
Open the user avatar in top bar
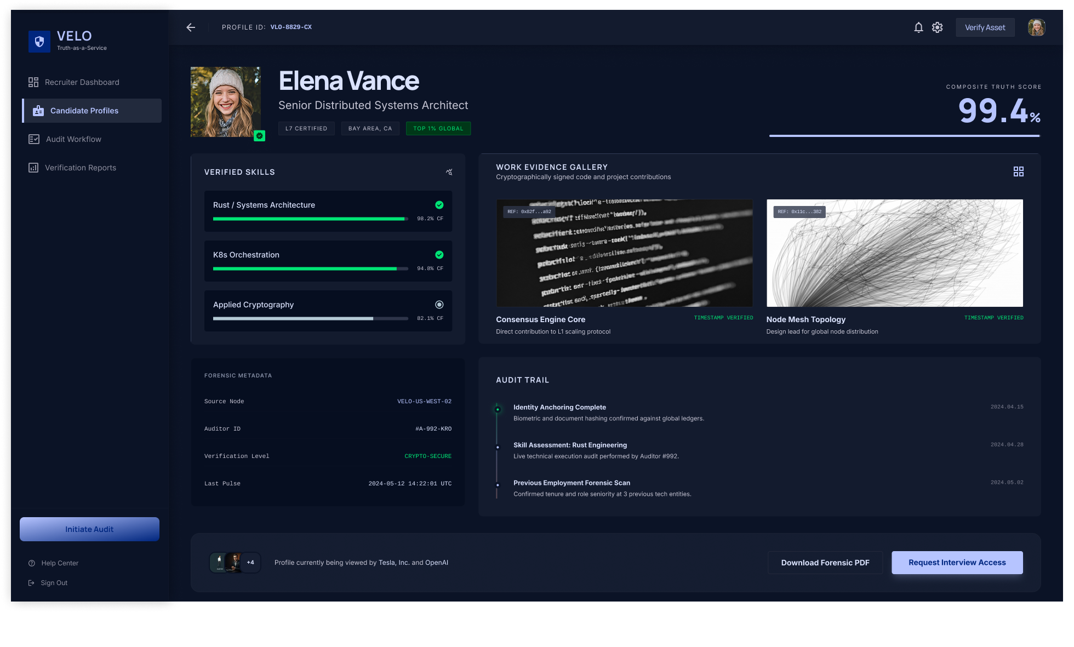[x=1036, y=27]
